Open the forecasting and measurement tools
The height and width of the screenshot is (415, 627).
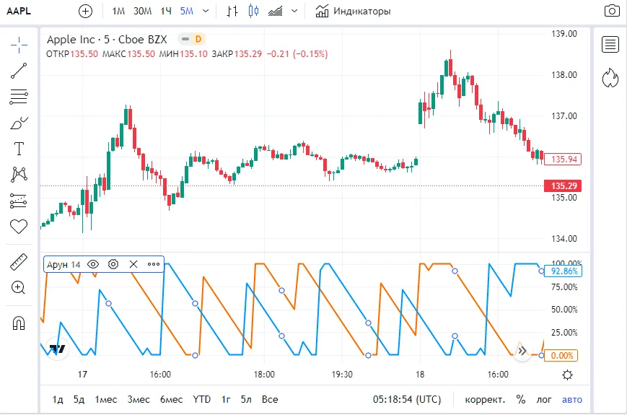point(19,201)
